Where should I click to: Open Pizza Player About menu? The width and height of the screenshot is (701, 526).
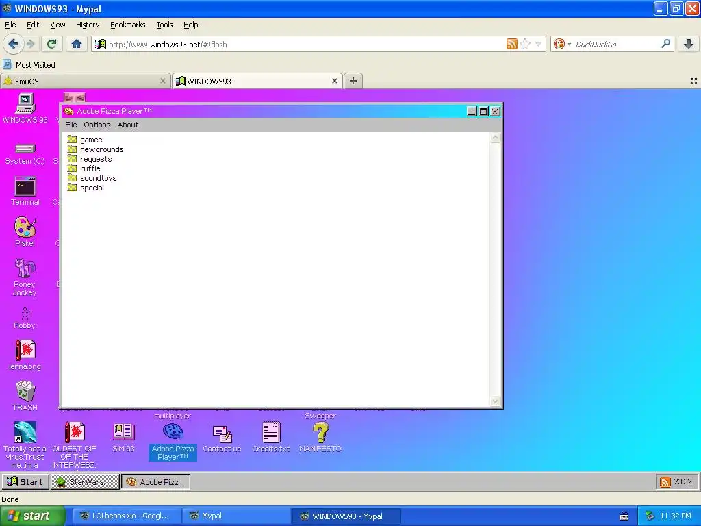[128, 125]
